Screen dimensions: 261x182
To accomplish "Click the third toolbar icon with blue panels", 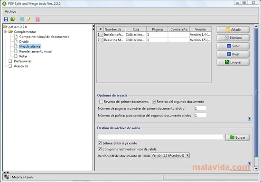I will click(x=22, y=19).
